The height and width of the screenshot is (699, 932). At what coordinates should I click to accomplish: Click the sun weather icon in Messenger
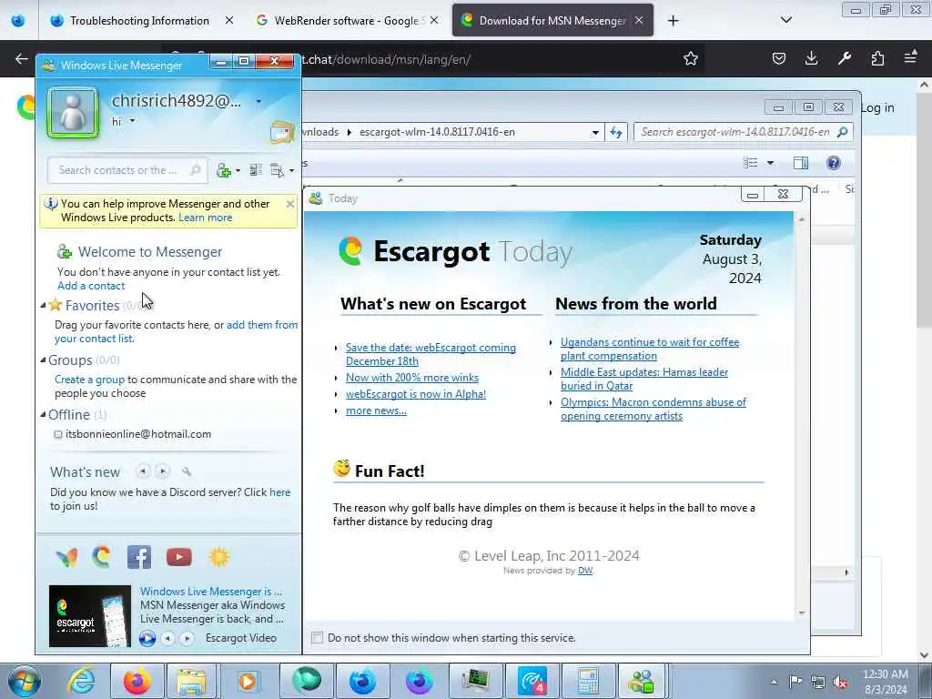coord(218,557)
